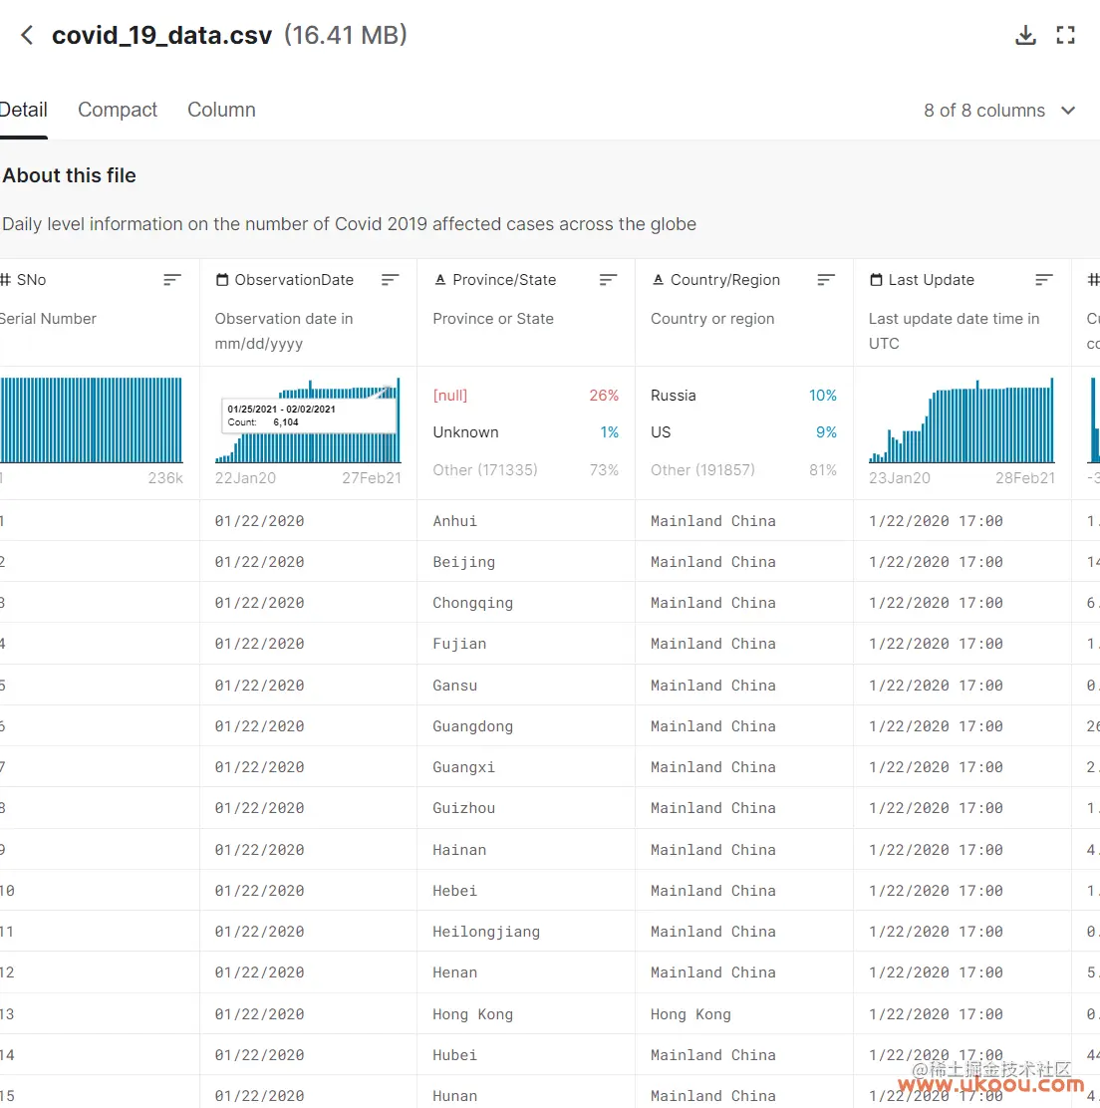This screenshot has width=1100, height=1108.
Task: Click the Province/State text type icon
Action: (440, 280)
